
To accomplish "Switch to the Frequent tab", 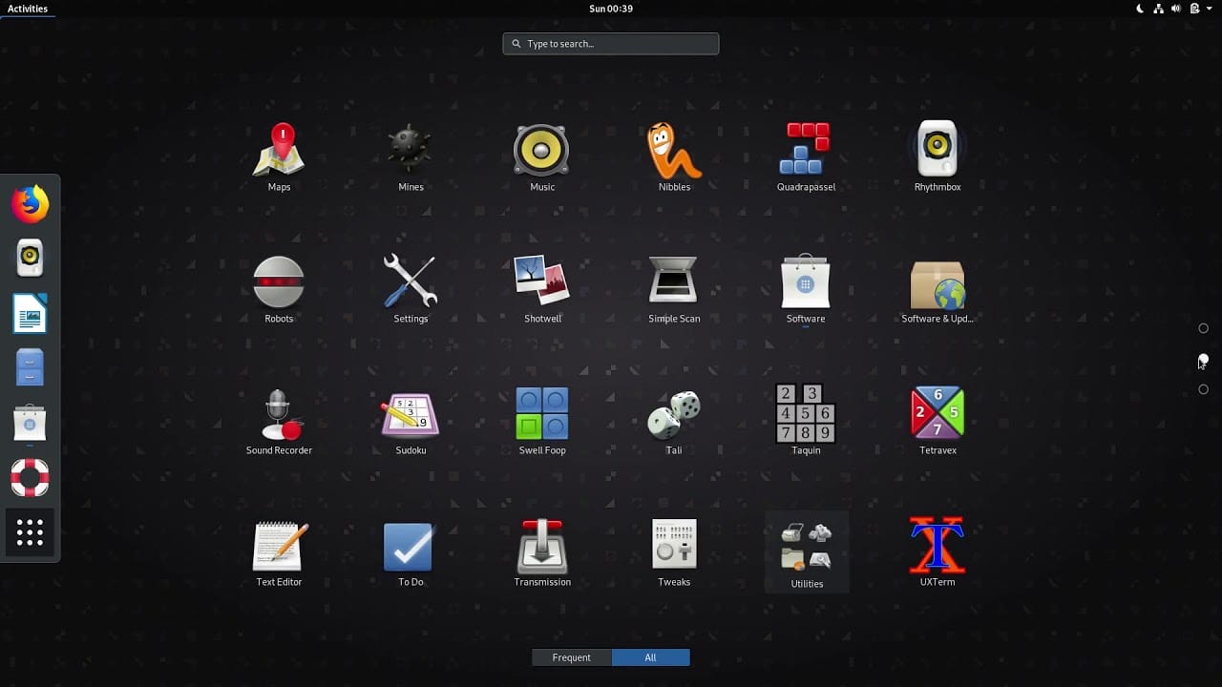I will [572, 657].
